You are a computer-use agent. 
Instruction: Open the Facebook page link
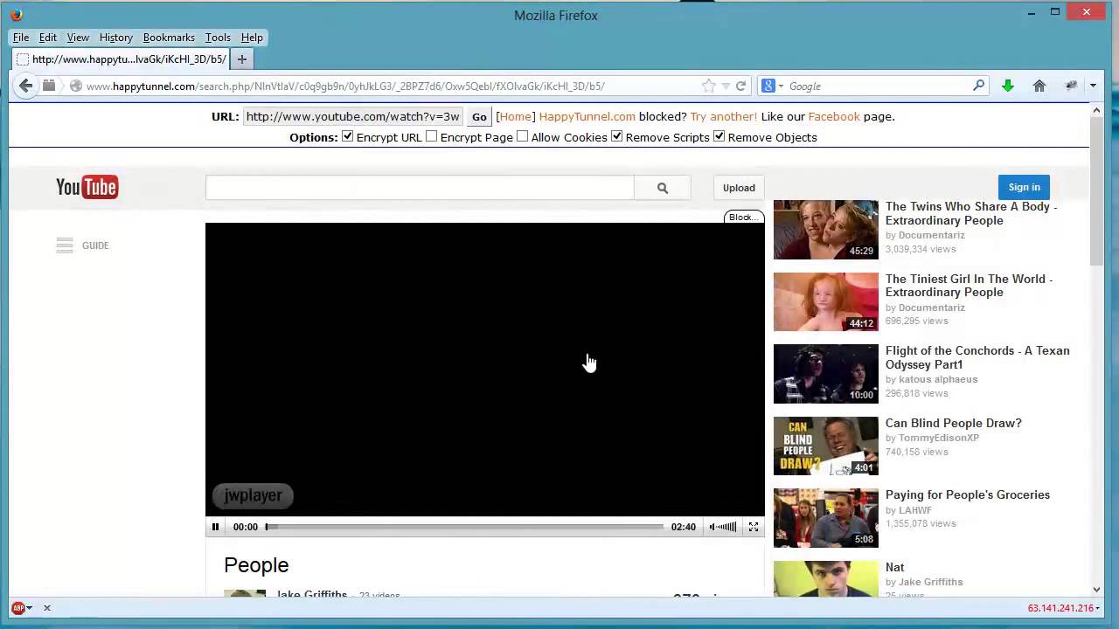pyautogui.click(x=834, y=116)
